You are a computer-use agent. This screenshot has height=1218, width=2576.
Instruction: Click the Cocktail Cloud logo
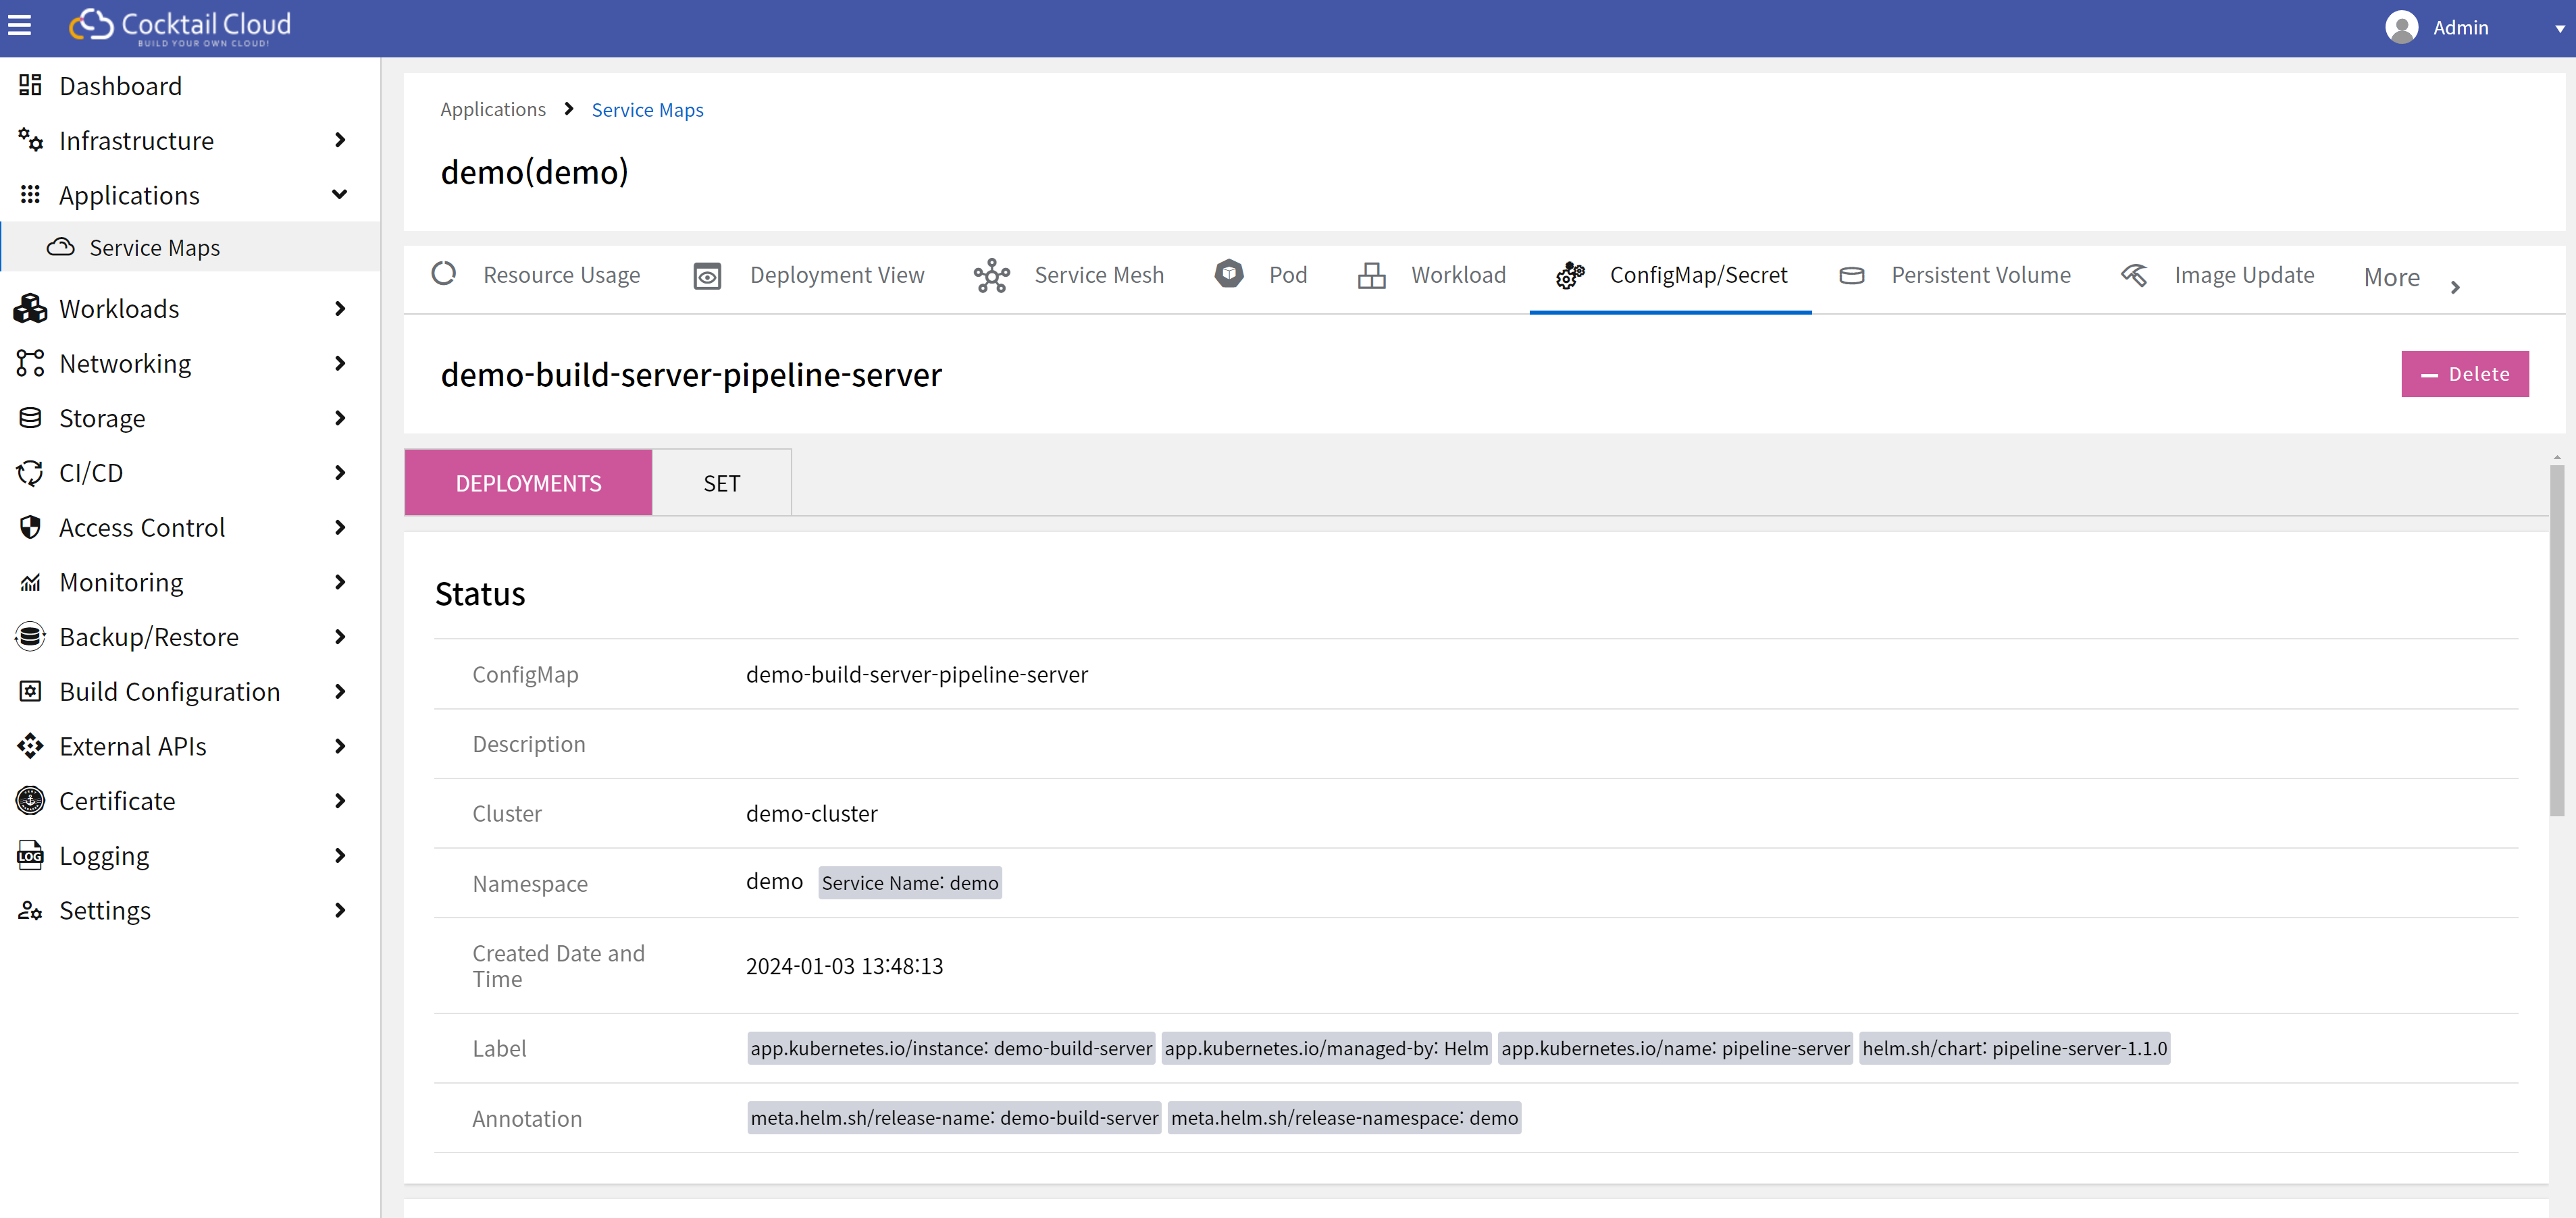[x=180, y=27]
